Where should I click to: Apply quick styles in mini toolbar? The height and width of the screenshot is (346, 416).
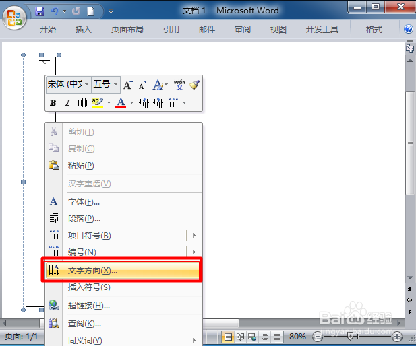(158, 85)
